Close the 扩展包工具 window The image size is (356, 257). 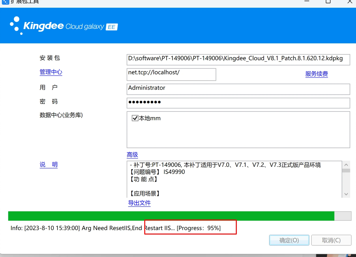pyautogui.click(x=350, y=1)
